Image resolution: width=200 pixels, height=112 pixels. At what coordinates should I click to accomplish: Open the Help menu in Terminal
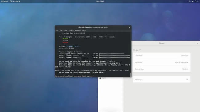click(x=84, y=31)
